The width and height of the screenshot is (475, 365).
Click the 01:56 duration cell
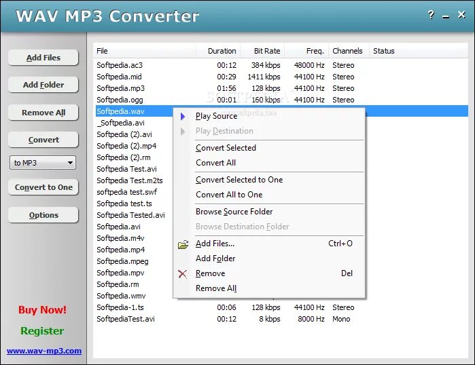coord(226,88)
